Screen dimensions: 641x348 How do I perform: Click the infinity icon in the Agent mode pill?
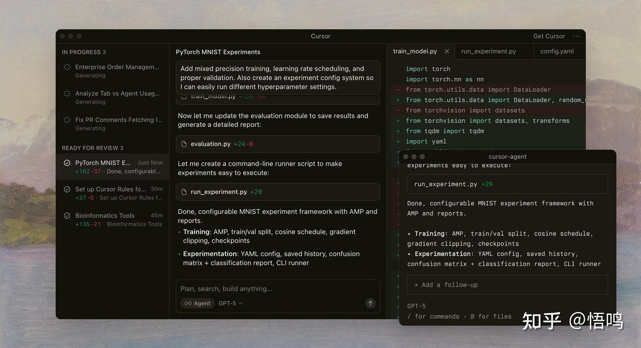pyautogui.click(x=188, y=303)
